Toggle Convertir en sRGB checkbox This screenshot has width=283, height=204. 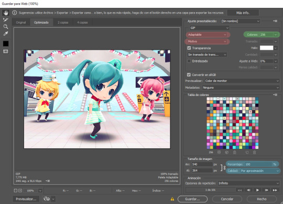[189, 74]
